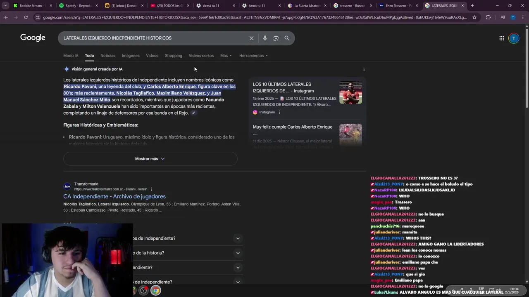This screenshot has width=529, height=297.
Task: Click chat username 'panchuchis716'
Action: 385,226
